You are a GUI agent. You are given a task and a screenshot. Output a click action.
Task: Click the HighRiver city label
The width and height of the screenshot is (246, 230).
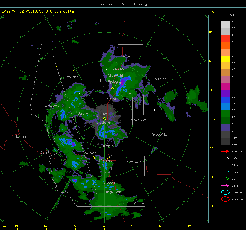113,192
